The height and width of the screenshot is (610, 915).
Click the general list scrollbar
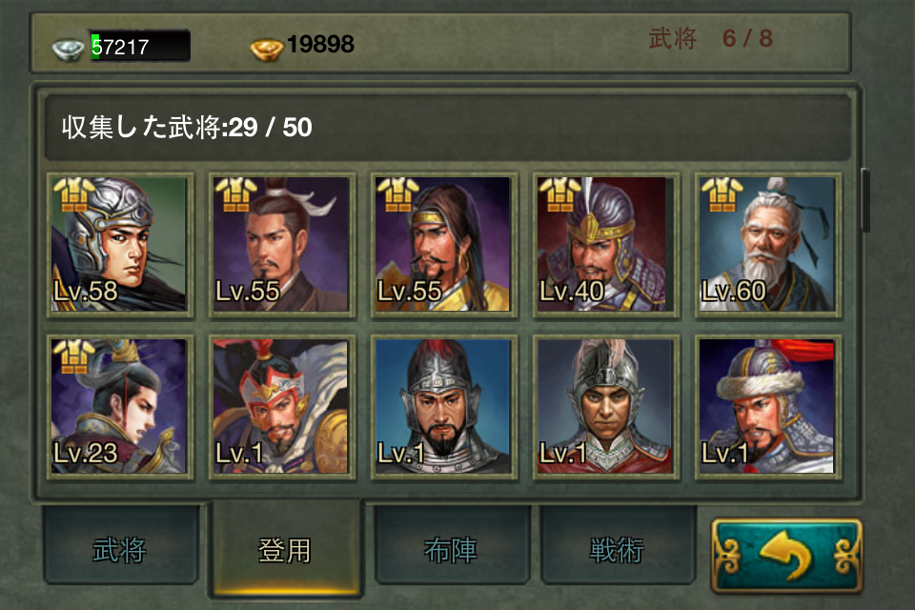pos(865,200)
